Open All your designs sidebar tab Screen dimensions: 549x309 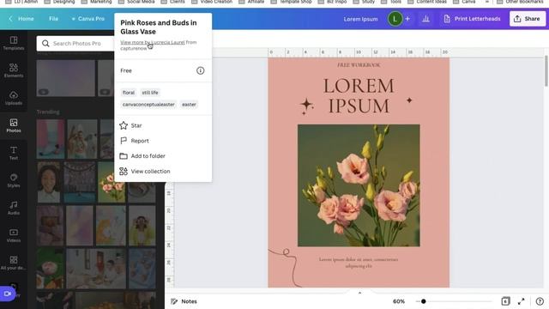tap(14, 263)
